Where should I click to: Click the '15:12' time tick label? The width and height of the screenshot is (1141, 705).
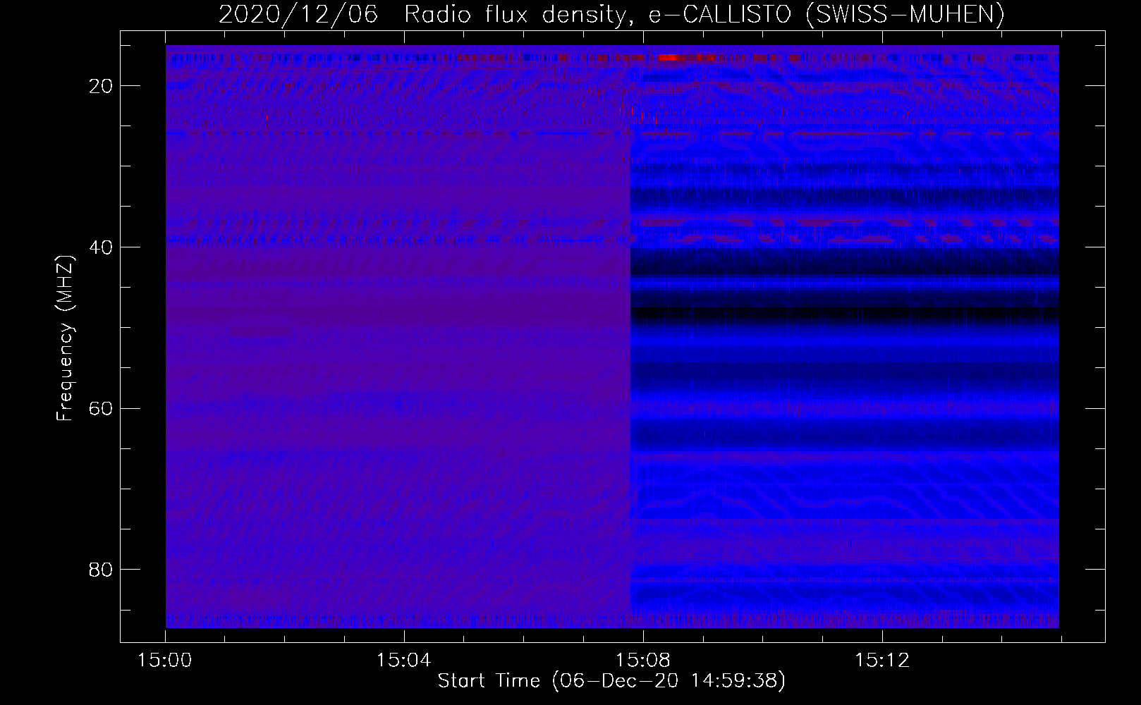point(882,661)
